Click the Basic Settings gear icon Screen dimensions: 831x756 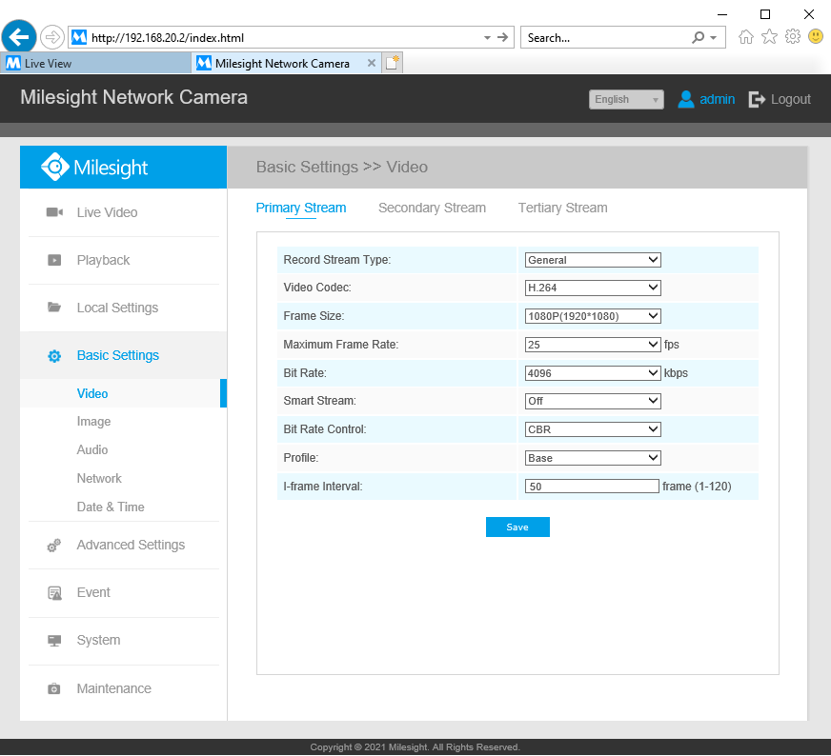pos(54,356)
